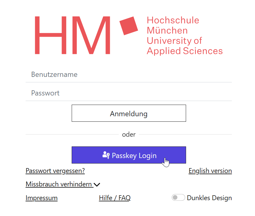Viewport: 255px width, 216px height.
Task: Click the Dunkles Design label text
Action: (209, 198)
